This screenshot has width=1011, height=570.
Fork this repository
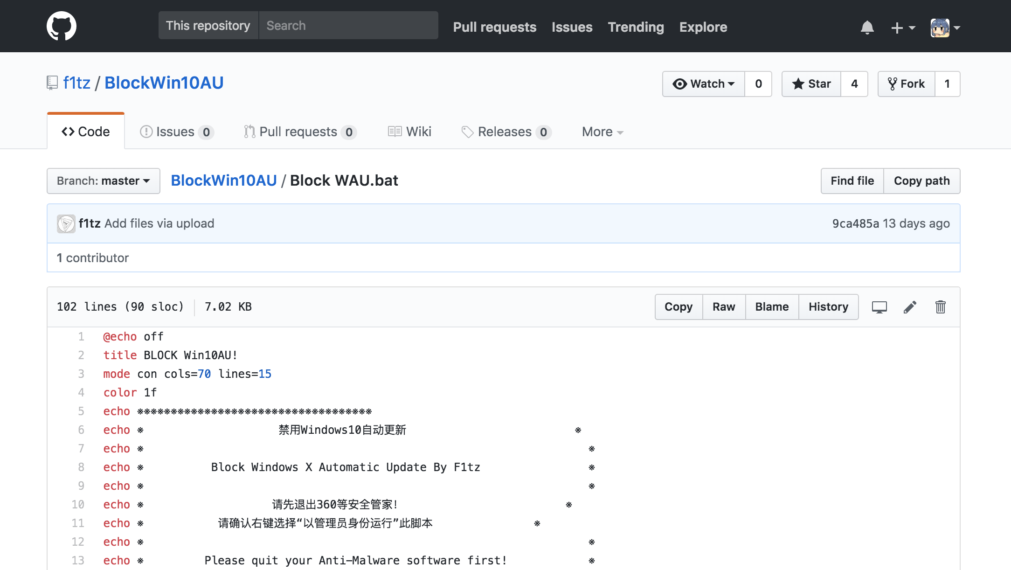[907, 84]
